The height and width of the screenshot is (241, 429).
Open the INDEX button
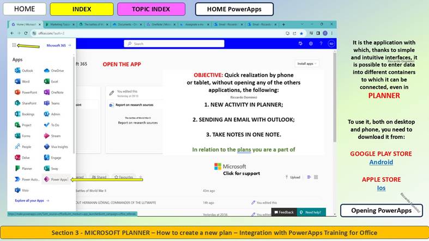point(82,9)
